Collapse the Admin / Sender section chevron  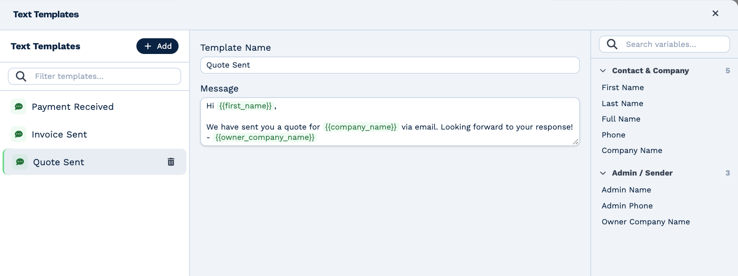(x=603, y=173)
